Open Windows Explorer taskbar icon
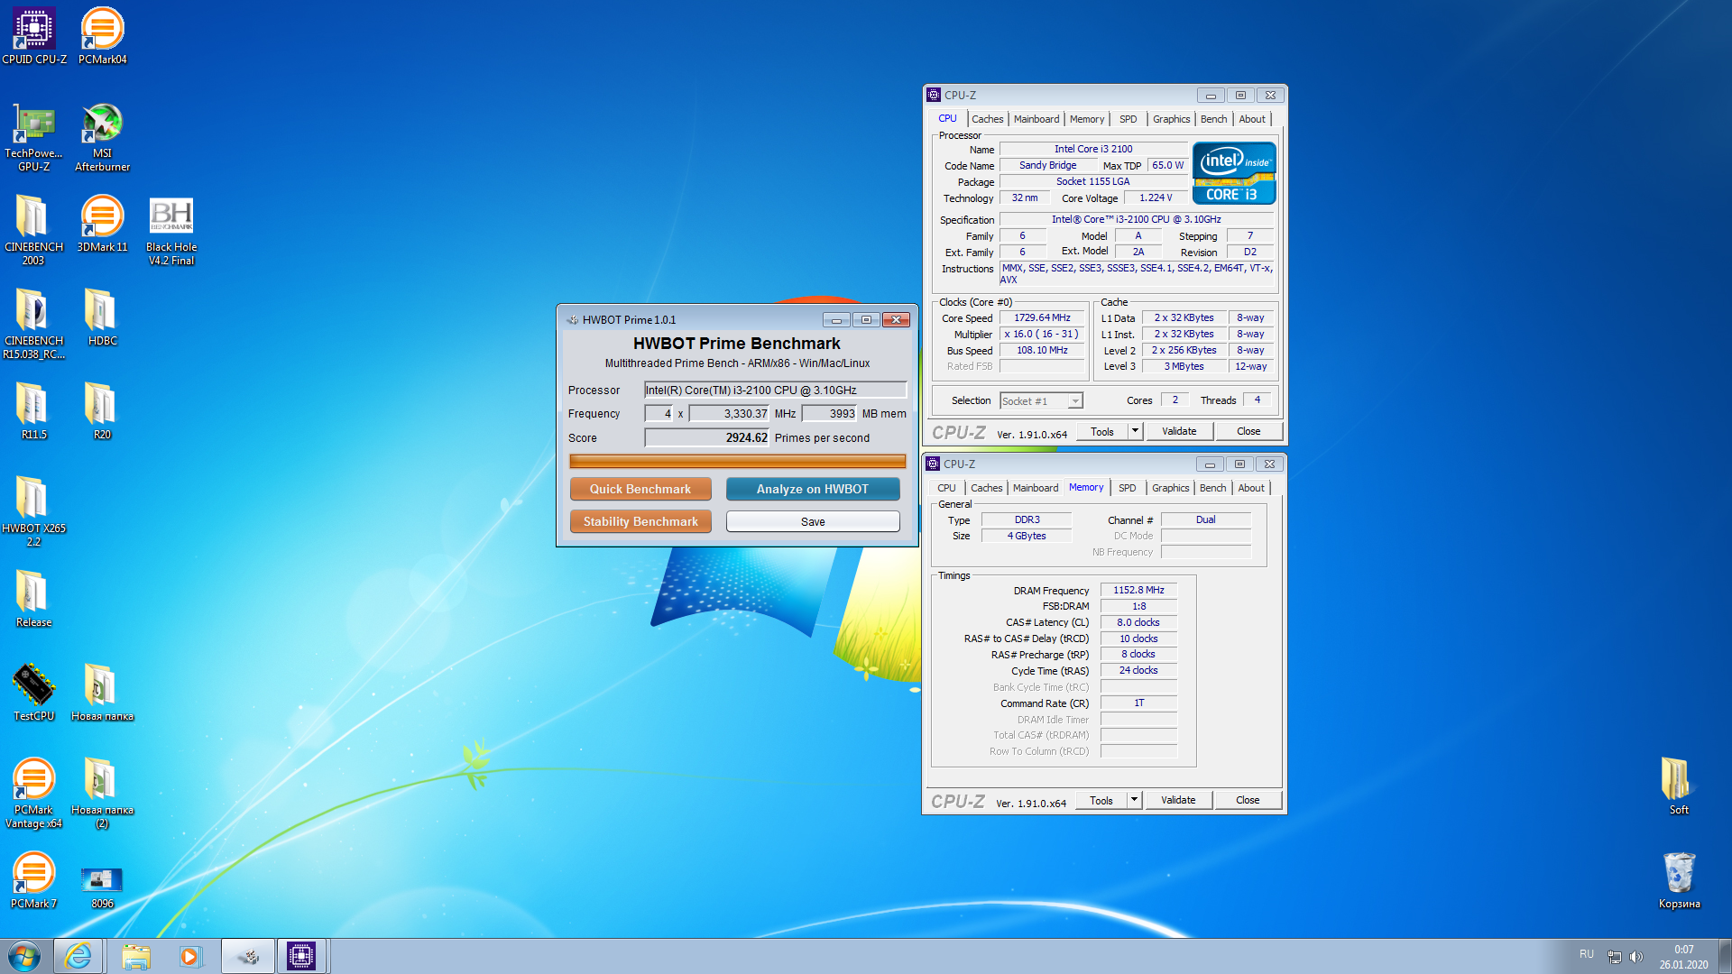1732x974 pixels. (135, 956)
